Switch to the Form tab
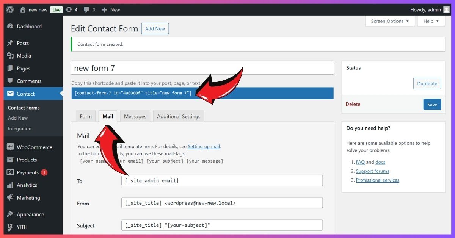 86,116
